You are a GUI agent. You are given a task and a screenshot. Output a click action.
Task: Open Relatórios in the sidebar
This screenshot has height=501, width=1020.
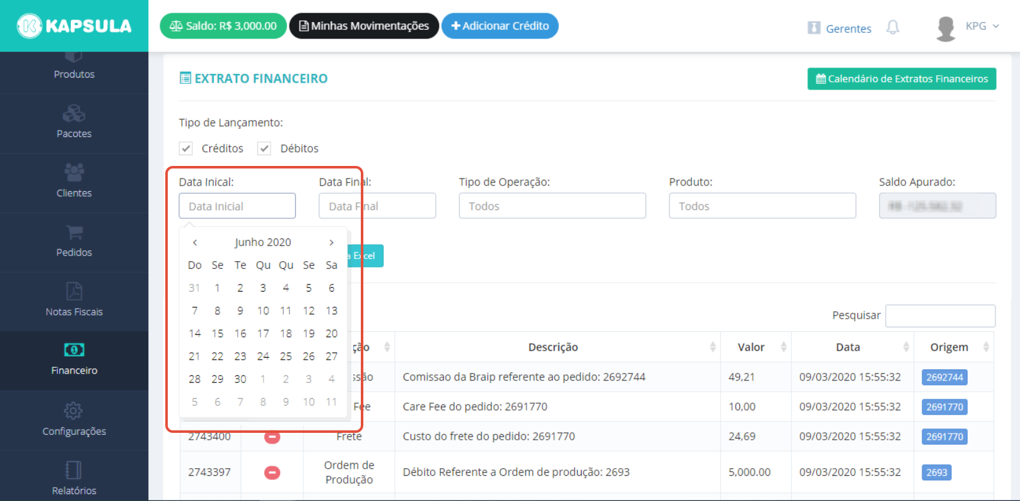tap(74, 478)
